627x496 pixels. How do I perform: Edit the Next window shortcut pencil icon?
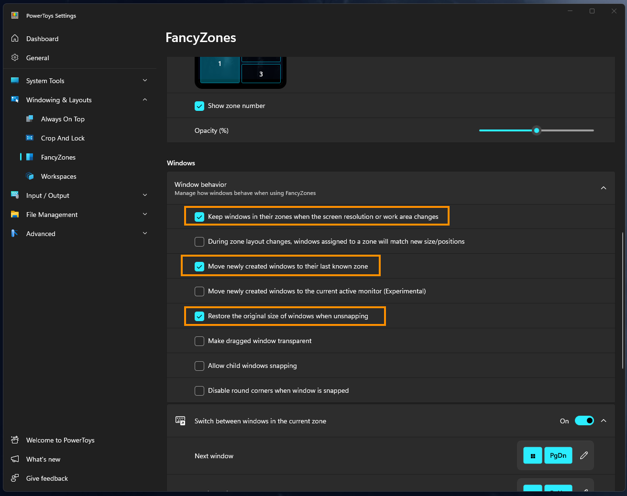(x=584, y=455)
